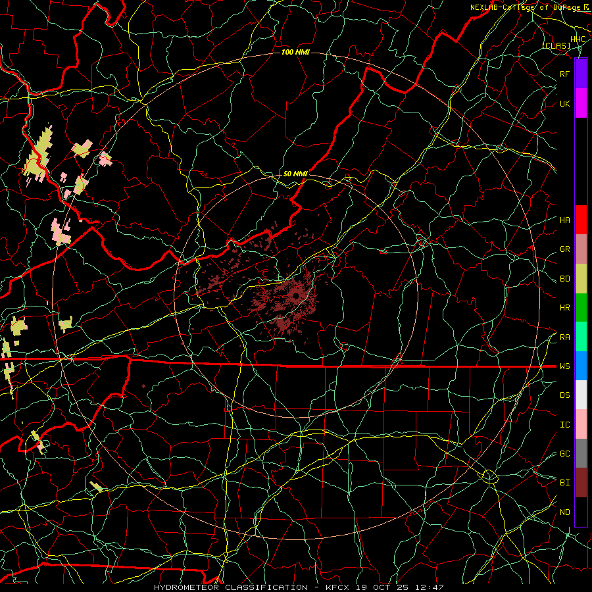The width and height of the screenshot is (592, 592).
Task: Click the RF purple legend swatch
Action: coord(581,74)
